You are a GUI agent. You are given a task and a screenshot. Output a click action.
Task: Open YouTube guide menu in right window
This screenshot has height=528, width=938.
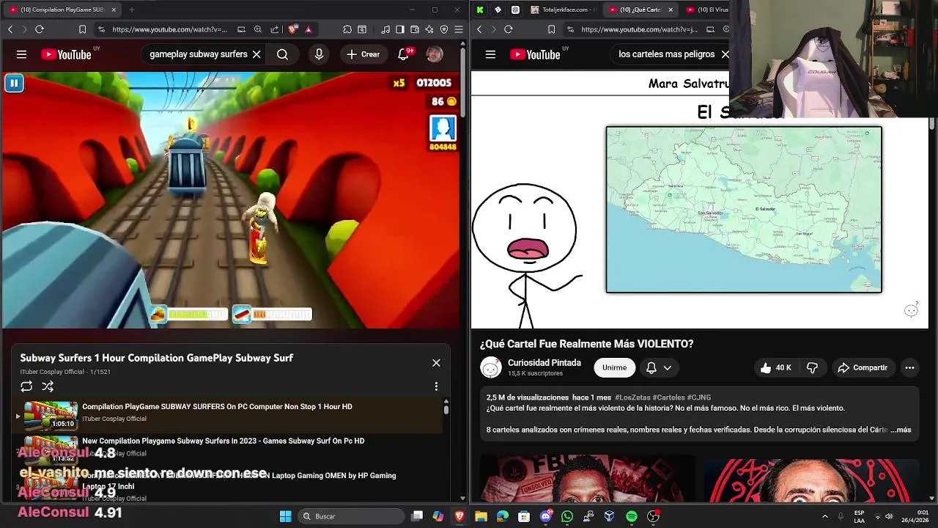490,54
